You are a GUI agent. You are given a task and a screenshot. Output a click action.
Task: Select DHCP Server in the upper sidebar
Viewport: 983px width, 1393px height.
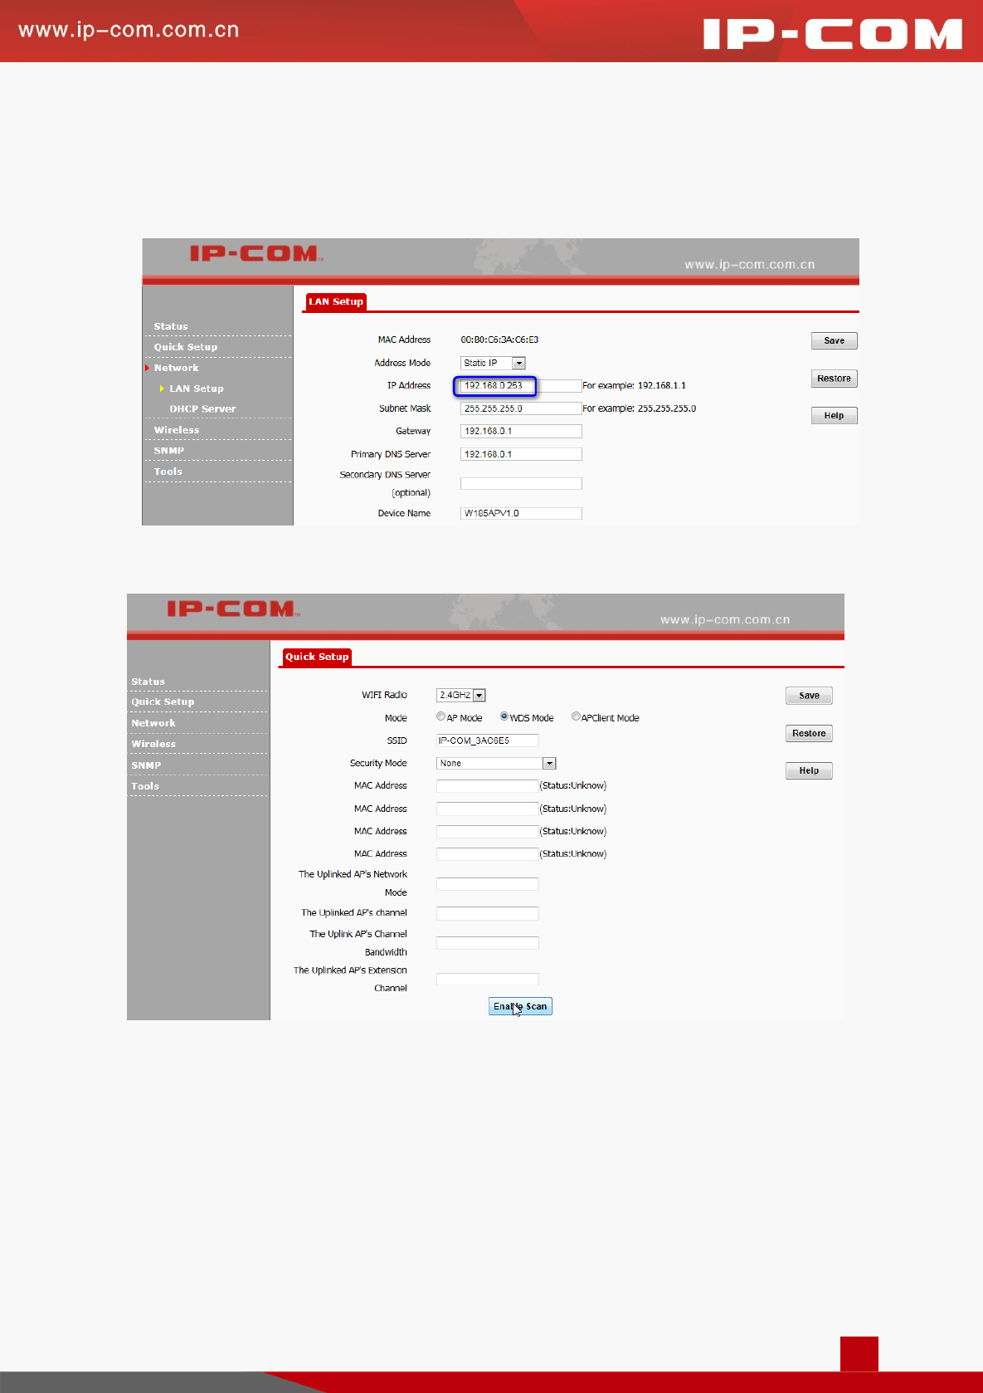202,408
